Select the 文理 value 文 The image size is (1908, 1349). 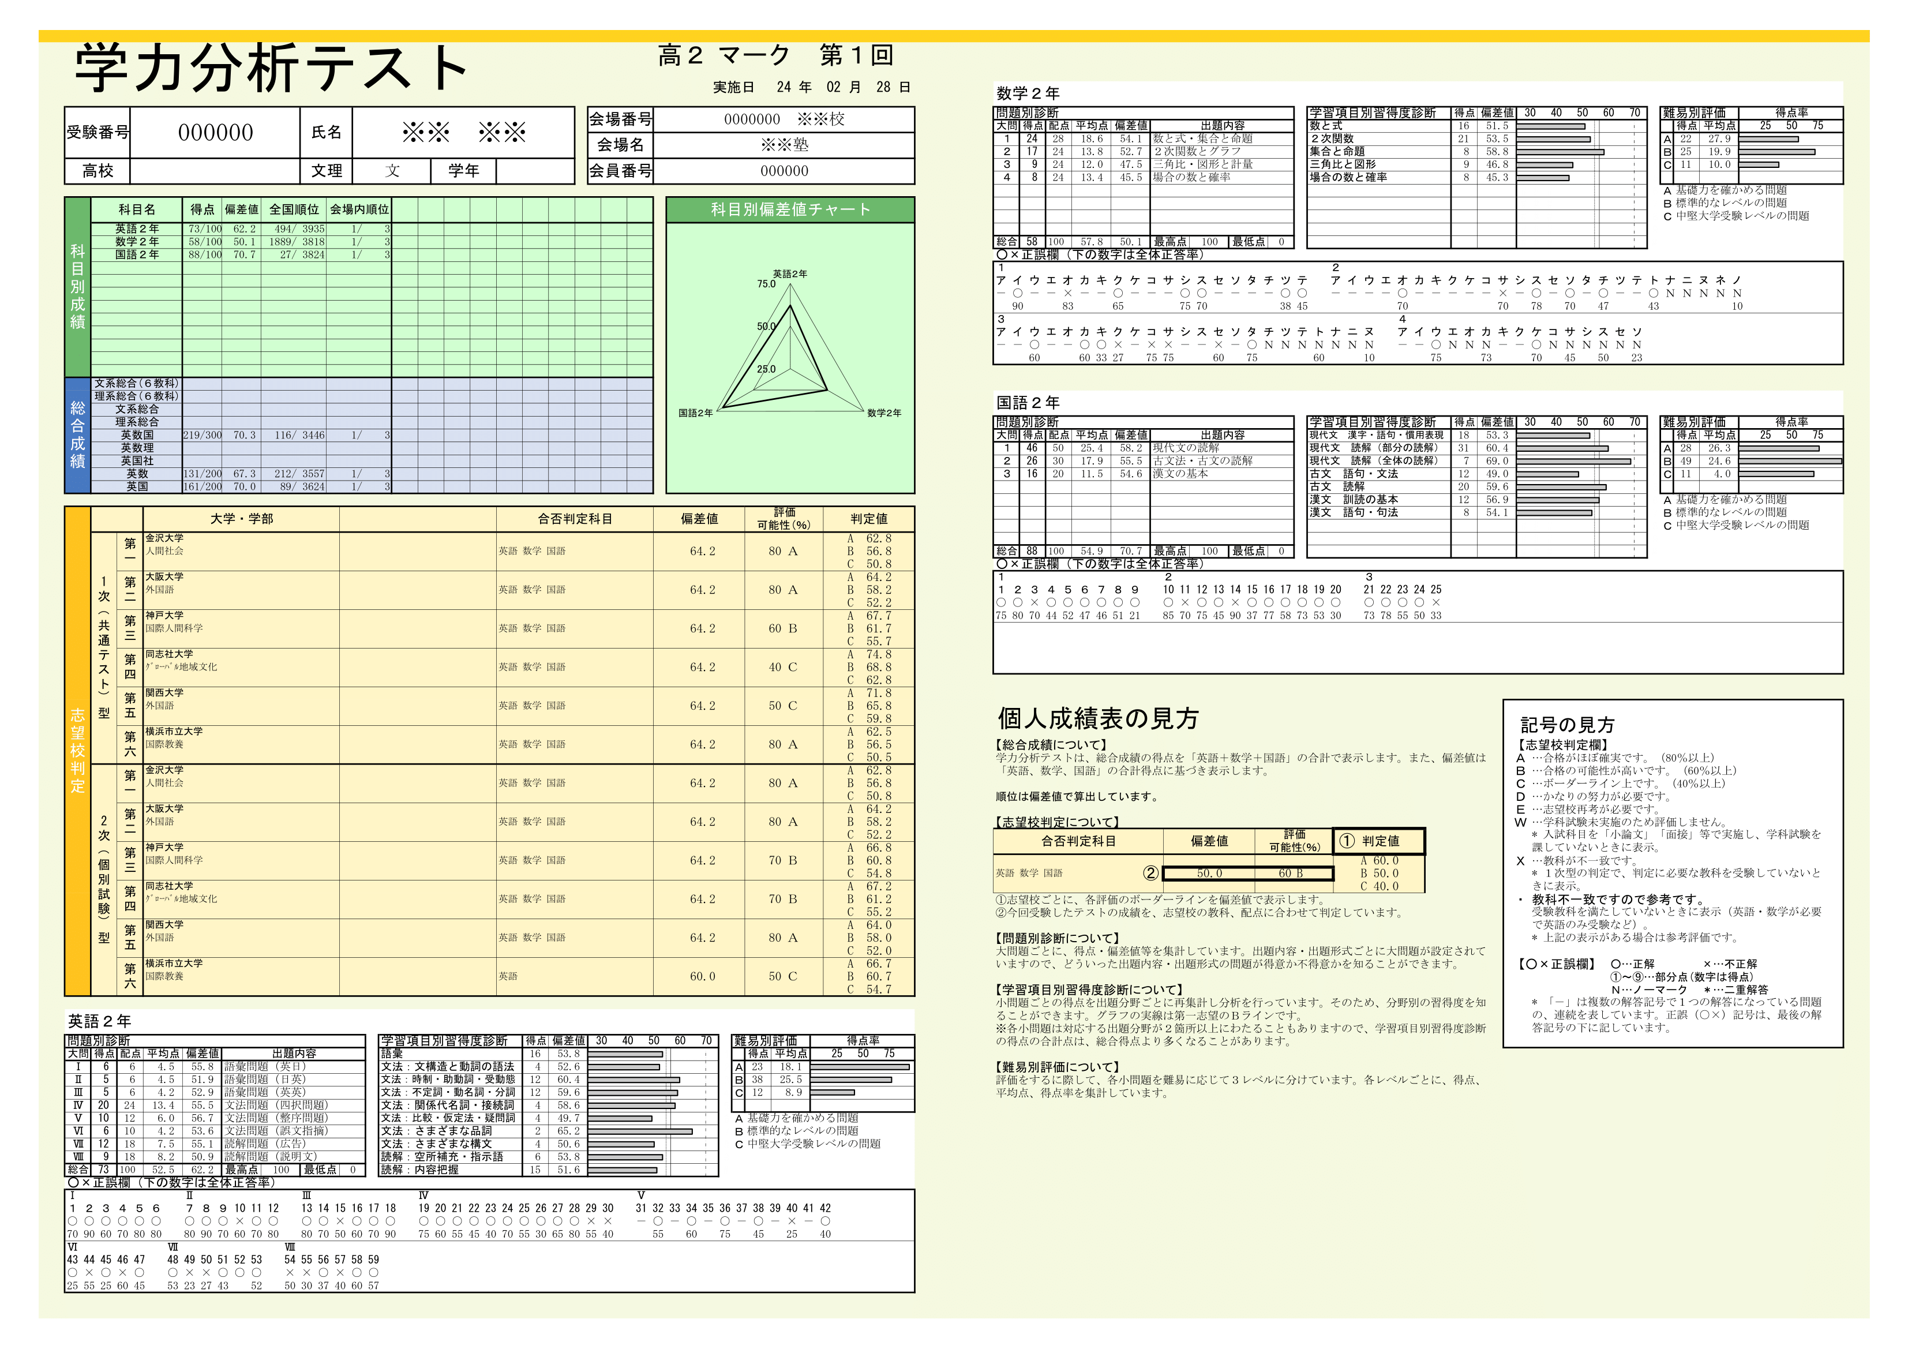392,170
